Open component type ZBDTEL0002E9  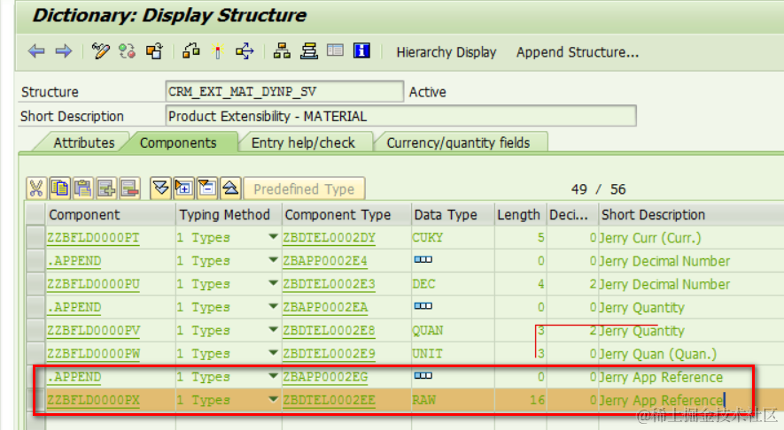[x=329, y=354]
